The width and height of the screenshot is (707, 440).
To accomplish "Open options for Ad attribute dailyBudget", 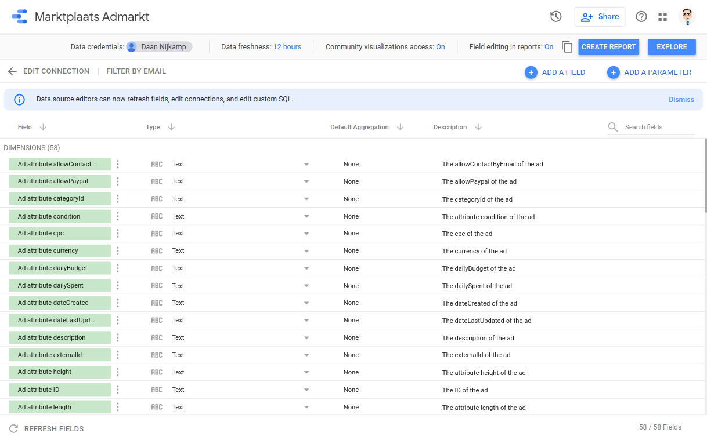I will tap(117, 268).
